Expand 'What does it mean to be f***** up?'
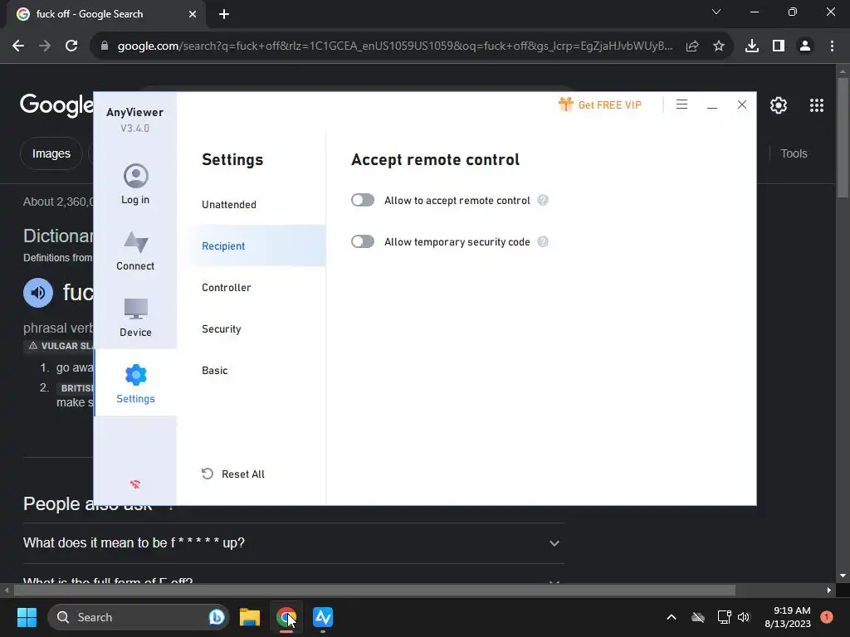The height and width of the screenshot is (637, 850). [293, 543]
